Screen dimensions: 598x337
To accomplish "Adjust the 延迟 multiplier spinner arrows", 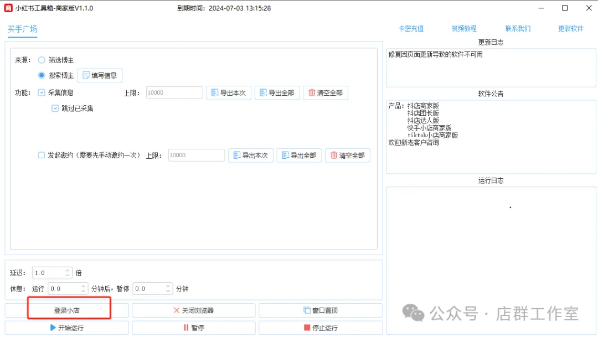I will click(68, 273).
